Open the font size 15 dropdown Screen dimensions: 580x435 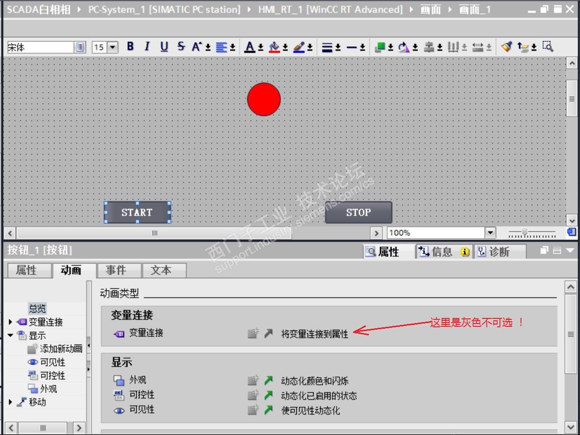(113, 47)
